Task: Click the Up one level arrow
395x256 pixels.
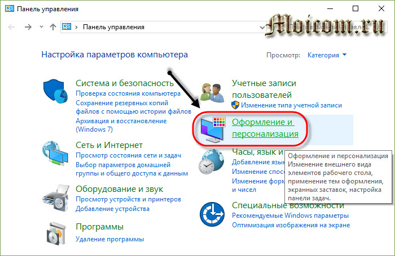Action: tap(52, 27)
